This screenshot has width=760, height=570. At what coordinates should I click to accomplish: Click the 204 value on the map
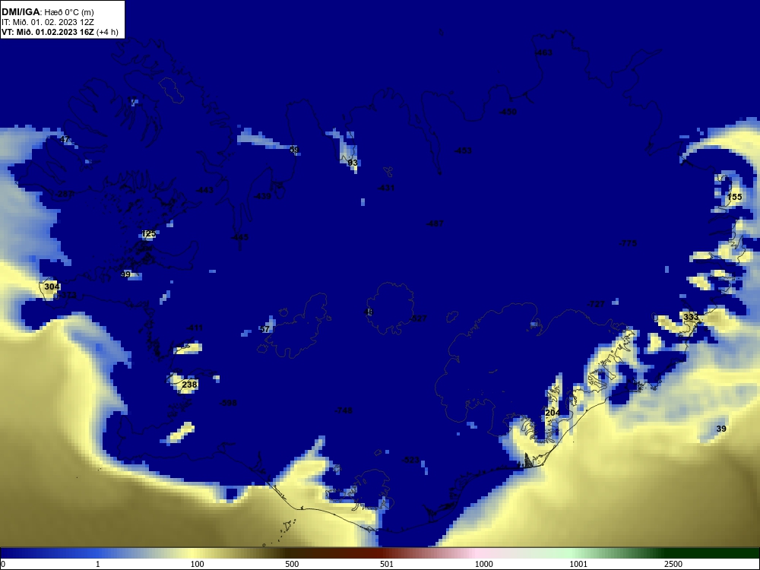(553, 413)
